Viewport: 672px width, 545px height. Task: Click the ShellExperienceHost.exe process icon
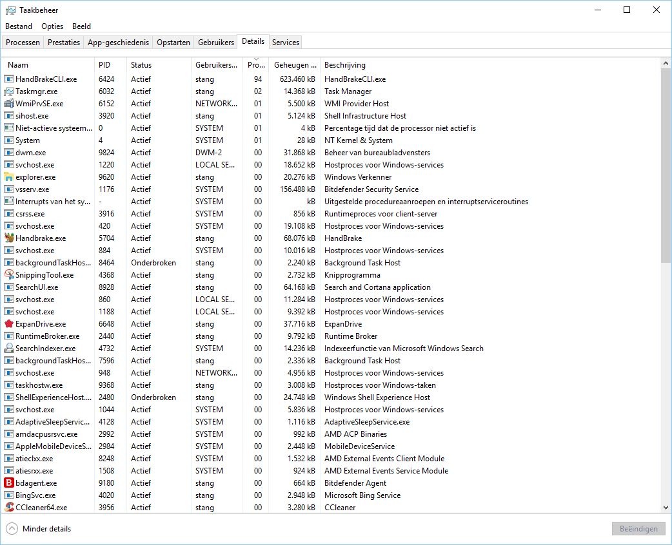pyautogui.click(x=8, y=397)
